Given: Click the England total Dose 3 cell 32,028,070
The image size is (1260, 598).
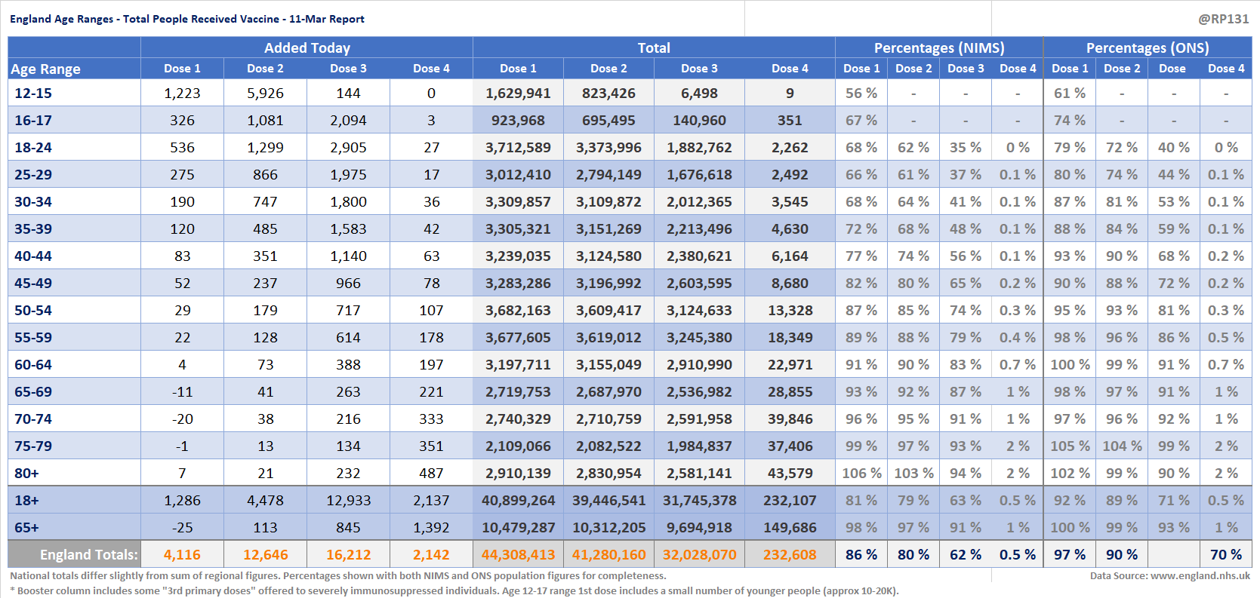Looking at the screenshot, I should click(699, 555).
